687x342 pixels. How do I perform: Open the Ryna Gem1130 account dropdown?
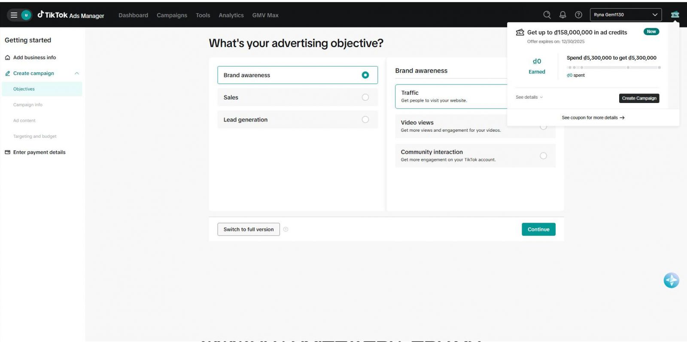(x=626, y=15)
